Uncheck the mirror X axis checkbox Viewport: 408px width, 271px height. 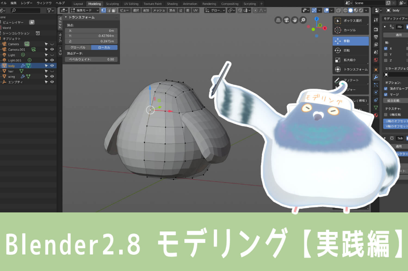click(386, 48)
